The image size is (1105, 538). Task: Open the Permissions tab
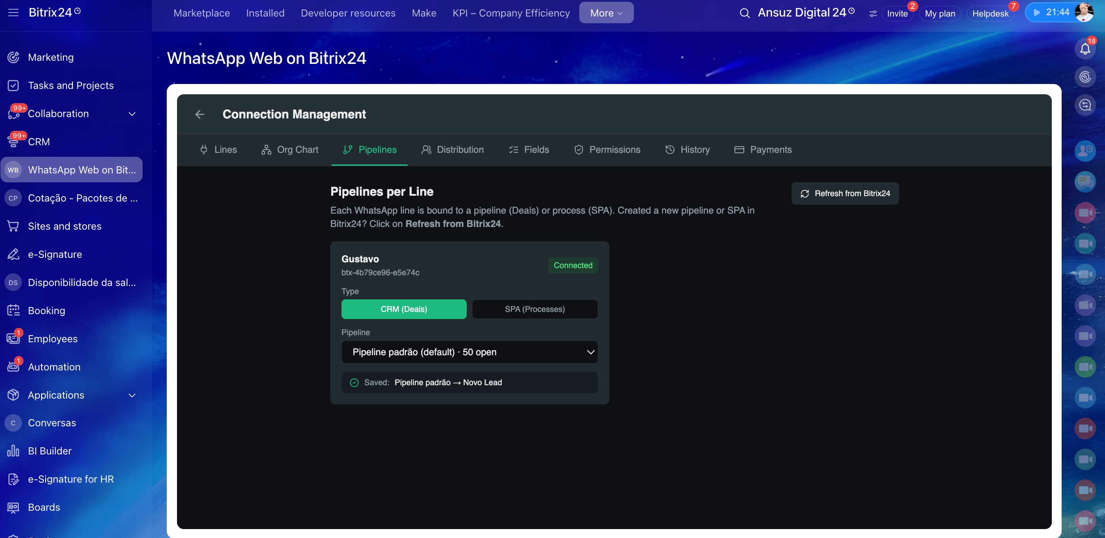point(607,150)
